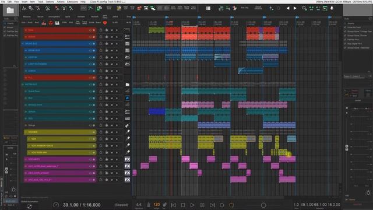The width and height of the screenshot is (373, 210).
Task: Click the green framed icon beside the microphone icon
Action: [x=325, y=8]
